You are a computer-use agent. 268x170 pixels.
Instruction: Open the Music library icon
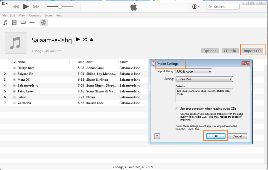click(x=5, y=22)
